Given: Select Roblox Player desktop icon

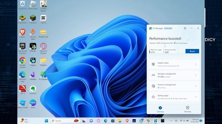Looking at the screenshot, I should [33, 5].
